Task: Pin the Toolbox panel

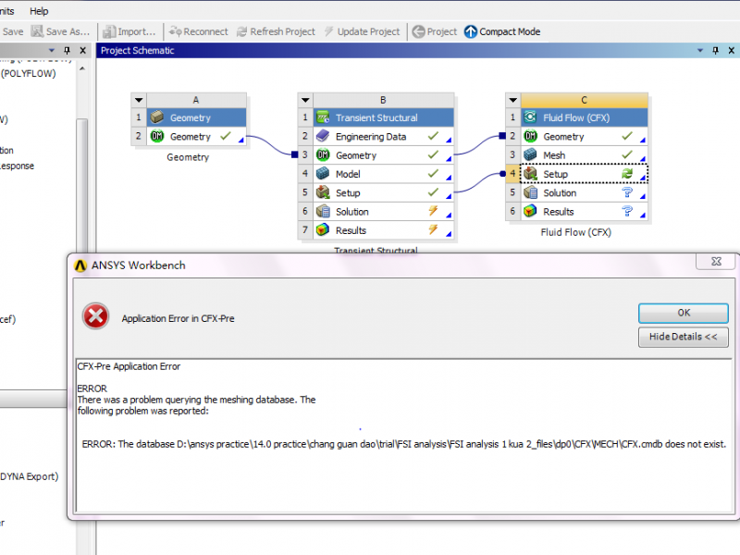Action: click(67, 51)
